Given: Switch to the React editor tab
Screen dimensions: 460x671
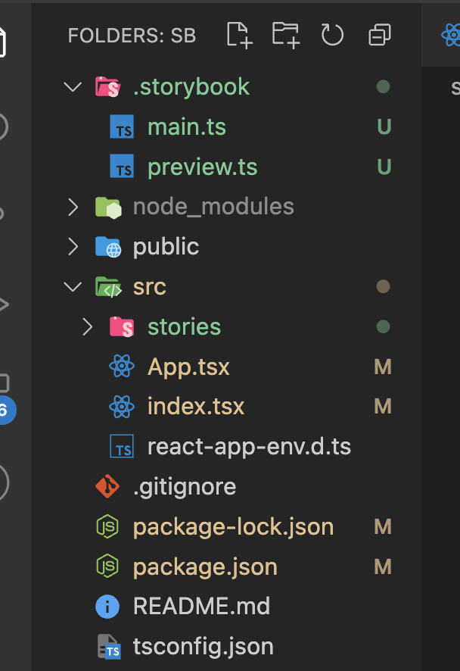Looking at the screenshot, I should click(x=451, y=35).
